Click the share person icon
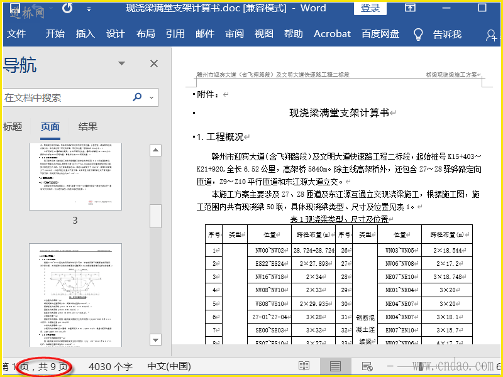This screenshot has width=503, height=377. tap(492, 35)
